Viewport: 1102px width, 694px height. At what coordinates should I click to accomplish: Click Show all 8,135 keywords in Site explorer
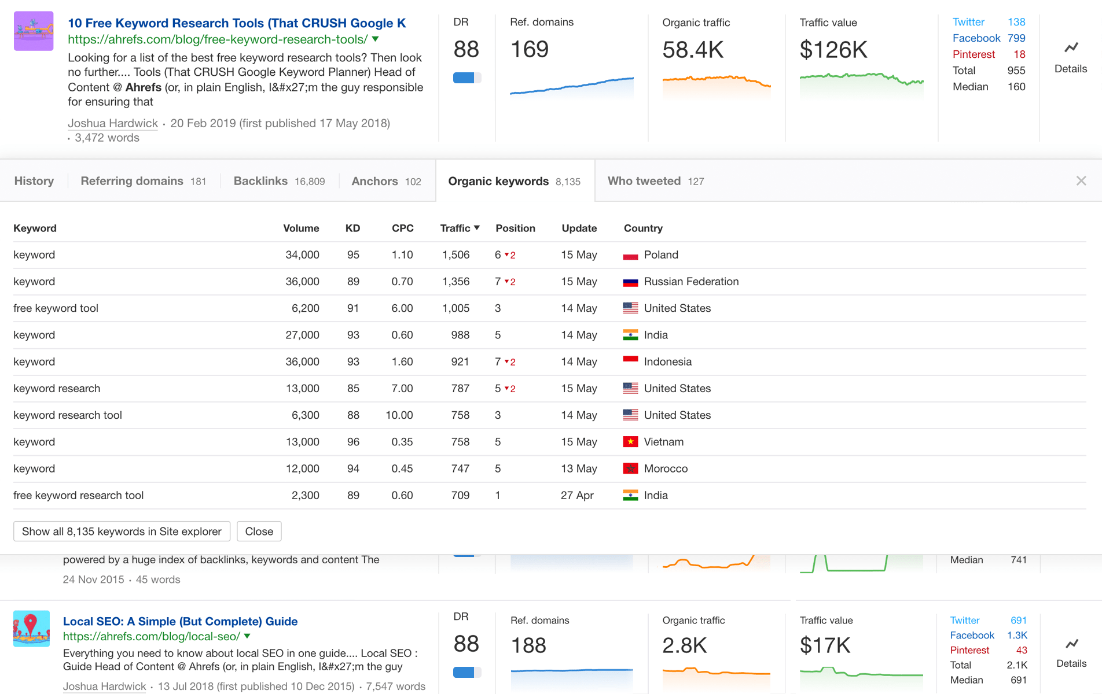122,531
